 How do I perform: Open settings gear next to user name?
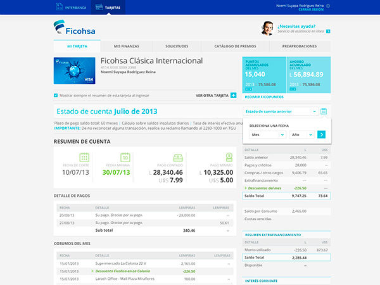(x=328, y=6)
